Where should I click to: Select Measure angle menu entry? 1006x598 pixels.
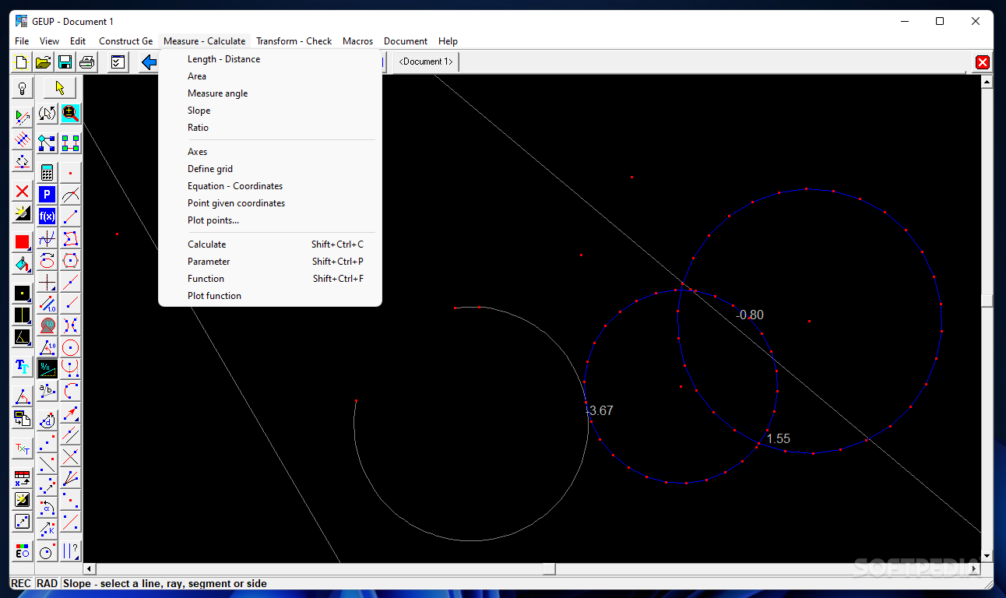(x=217, y=93)
